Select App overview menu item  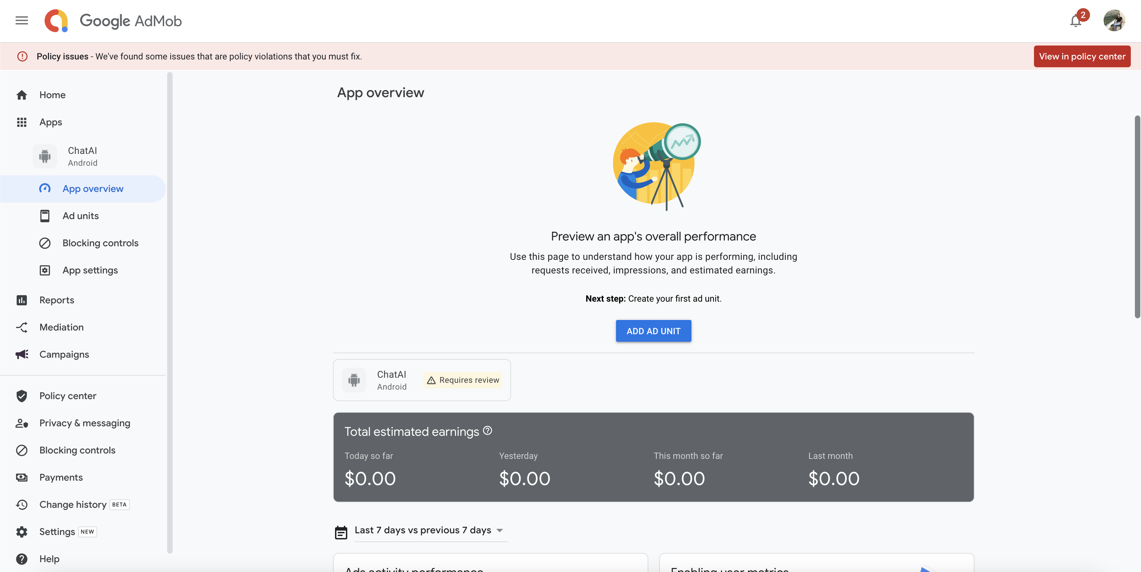click(83, 189)
